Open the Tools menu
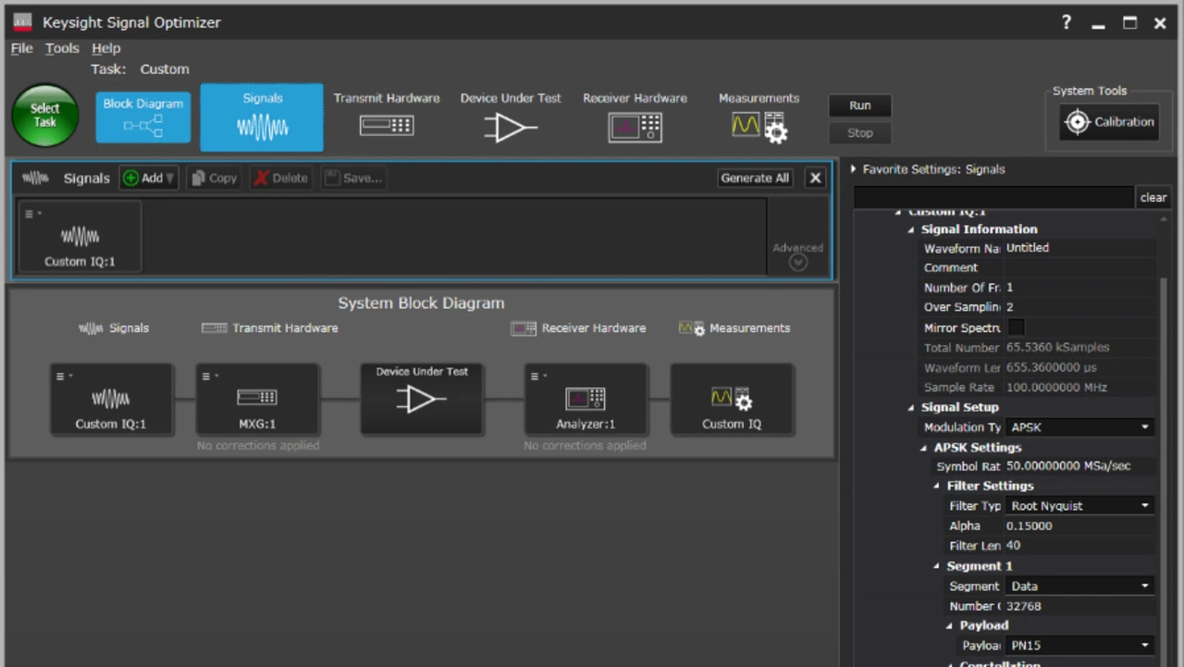Viewport: 1184px width, 667px height. (x=62, y=48)
